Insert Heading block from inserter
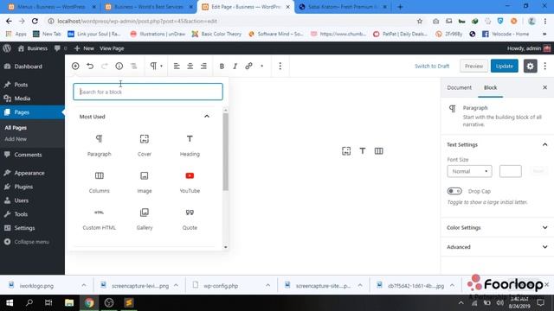The width and height of the screenshot is (554, 311). pyautogui.click(x=190, y=145)
